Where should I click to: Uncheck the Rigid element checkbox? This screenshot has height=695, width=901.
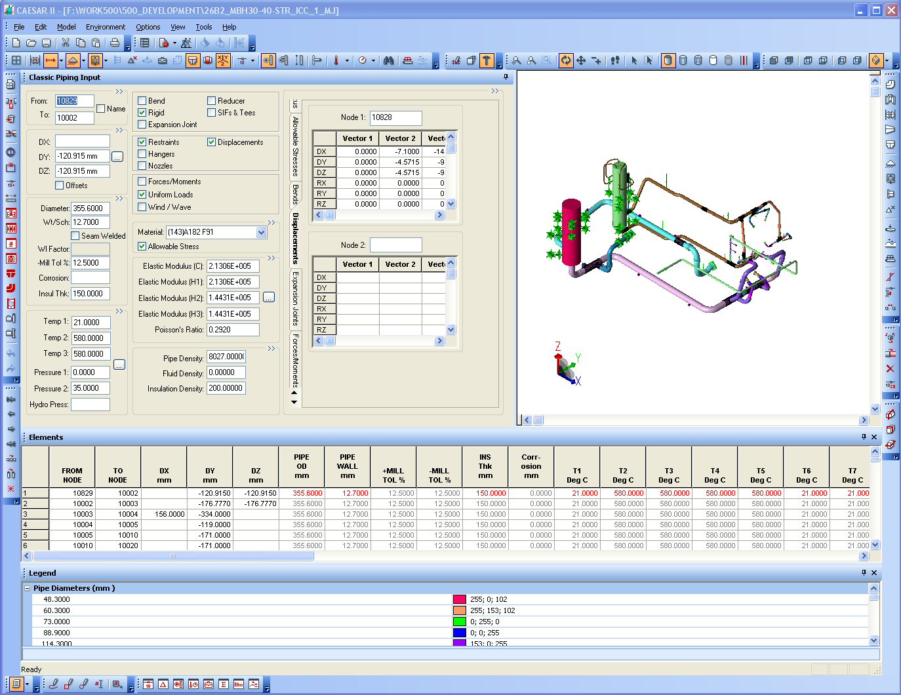pos(142,112)
